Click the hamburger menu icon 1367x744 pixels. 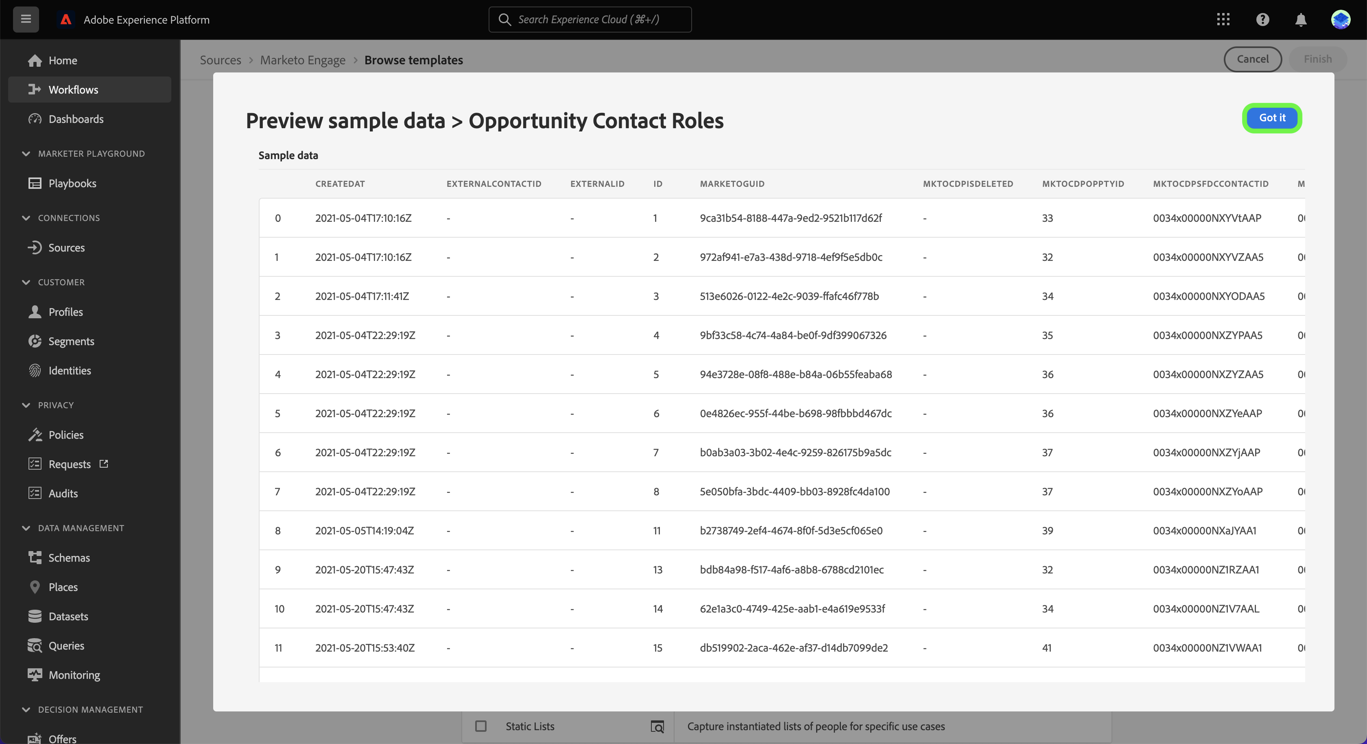tap(26, 20)
